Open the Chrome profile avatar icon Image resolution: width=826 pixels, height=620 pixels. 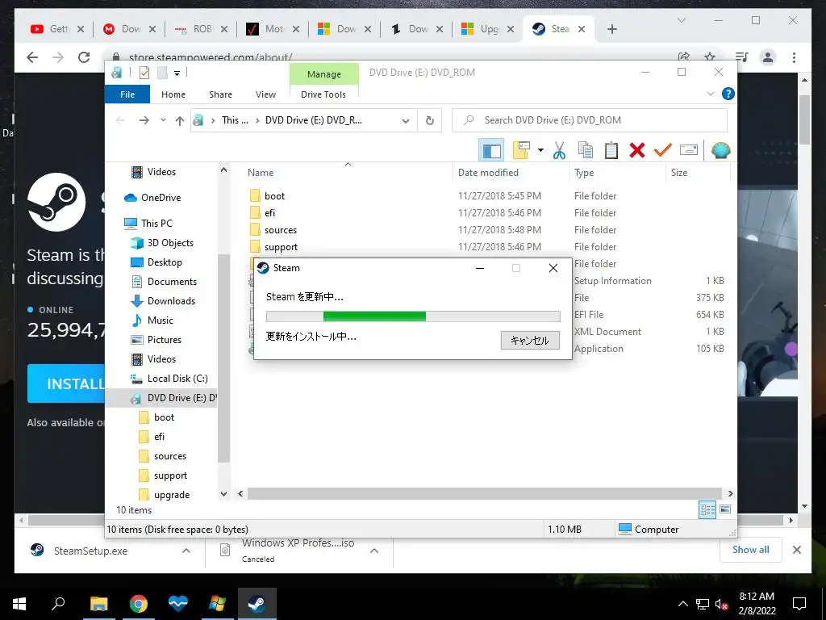pos(768,57)
